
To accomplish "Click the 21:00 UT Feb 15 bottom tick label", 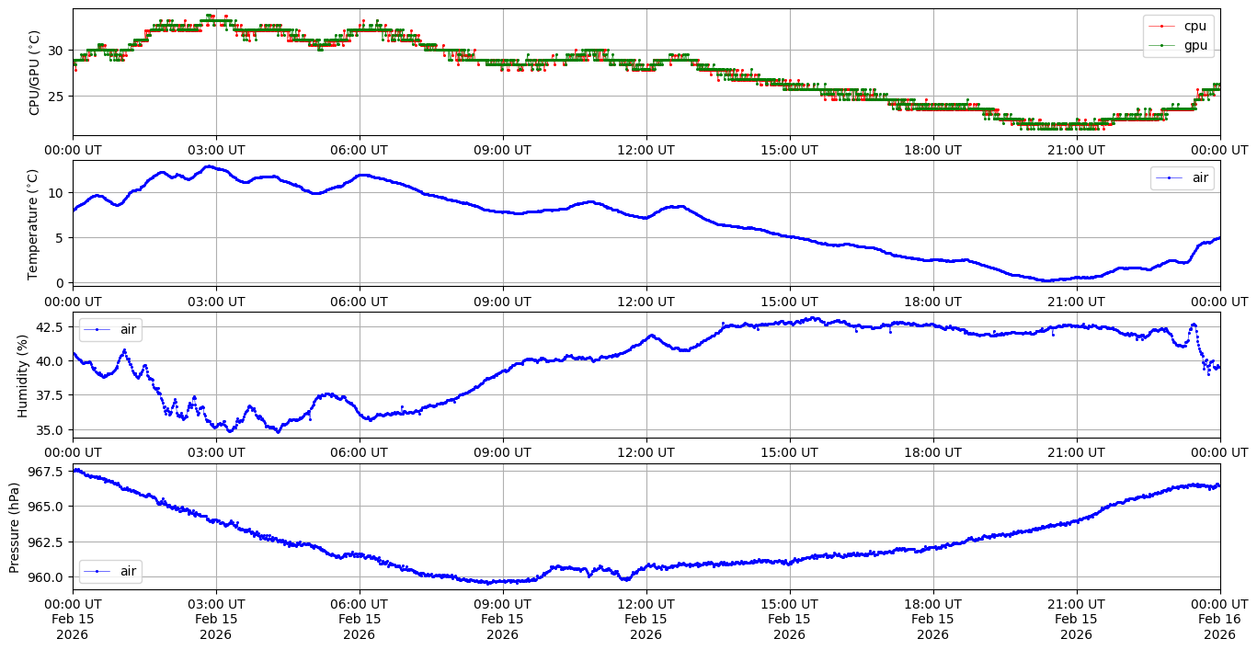I will pyautogui.click(x=1076, y=620).
